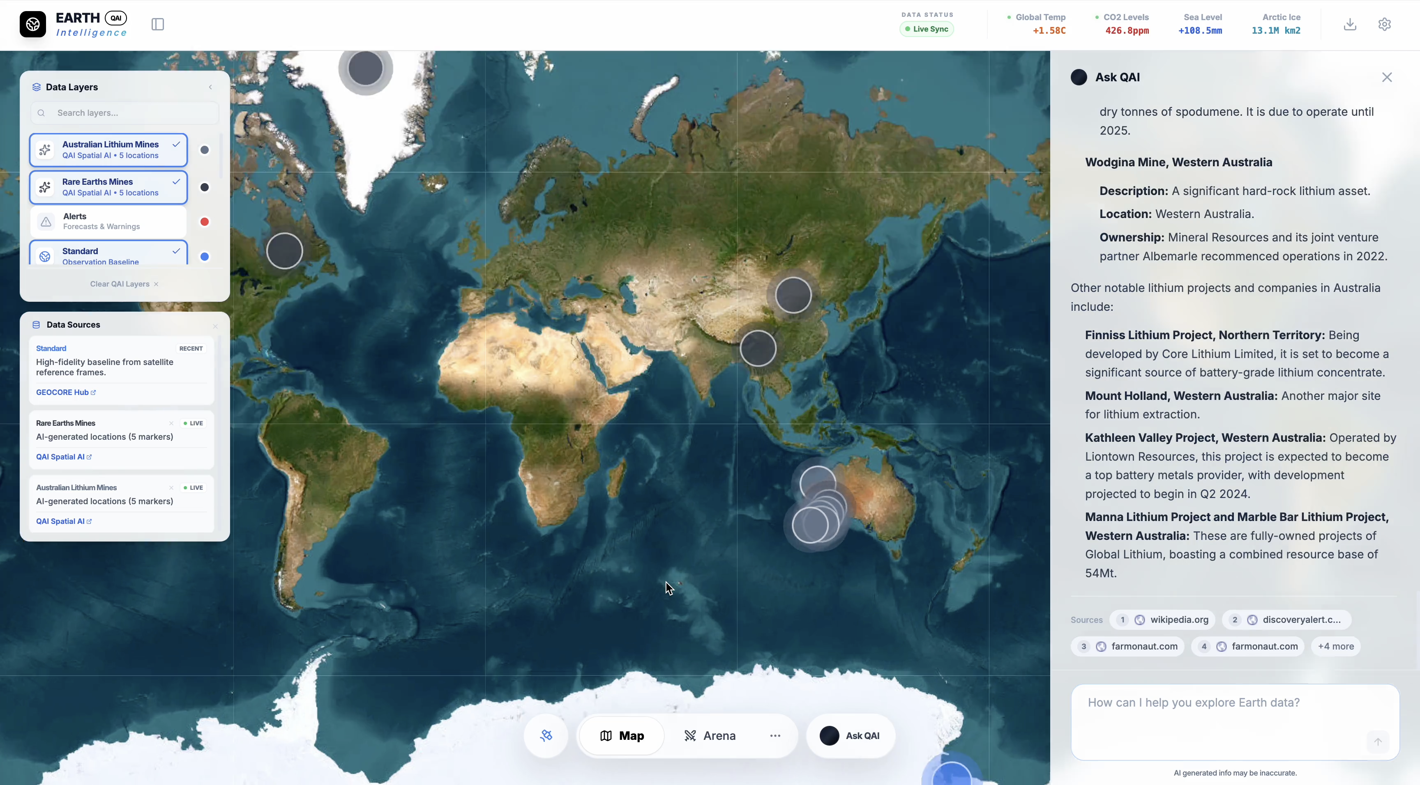Open the farmonaut.com source numbered 4
Image resolution: width=1420 pixels, height=785 pixels.
(1248, 646)
